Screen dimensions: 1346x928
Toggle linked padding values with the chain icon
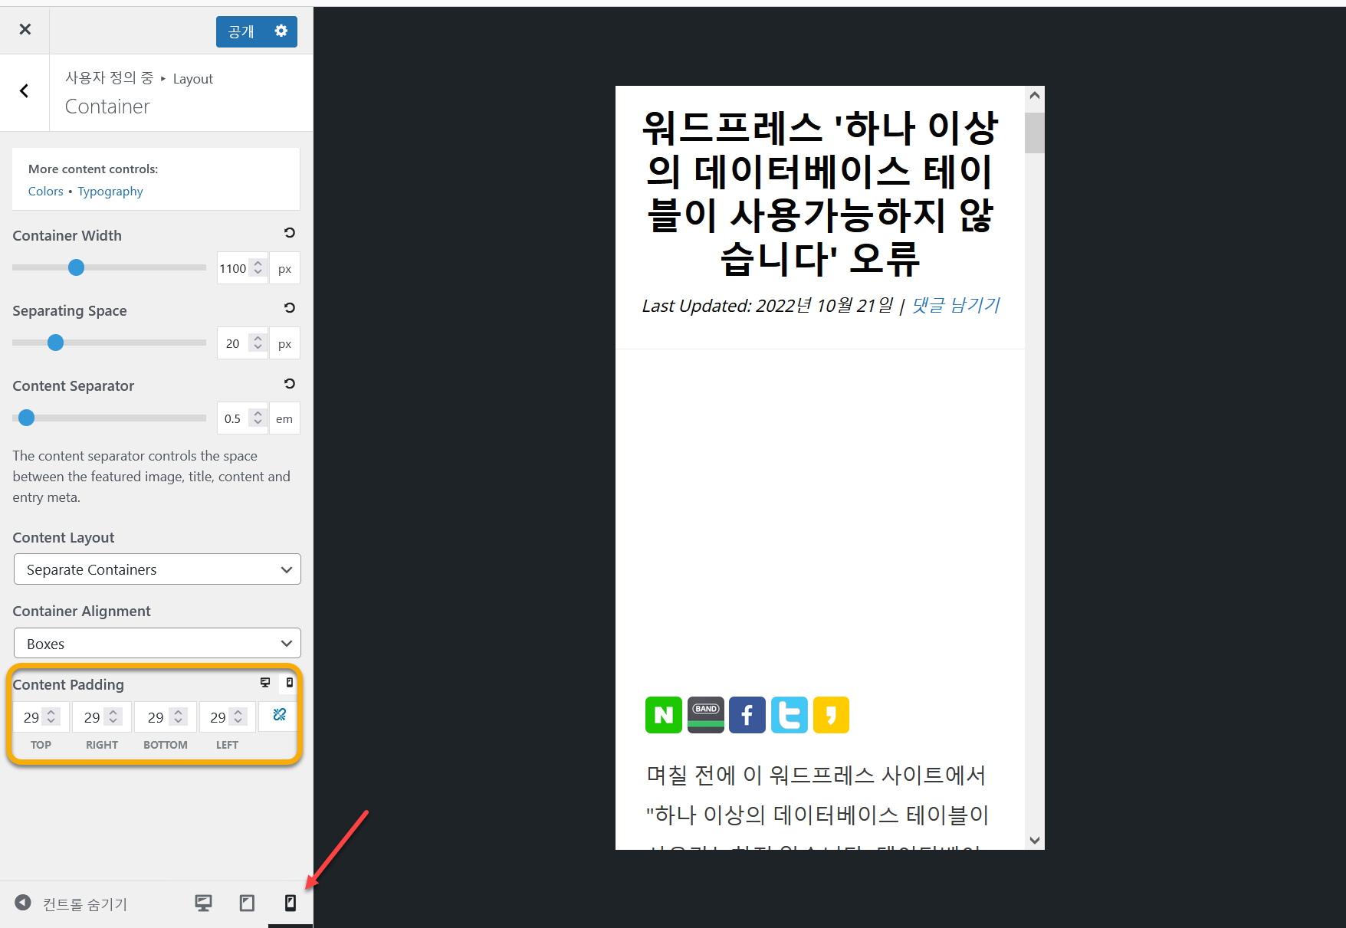277,715
